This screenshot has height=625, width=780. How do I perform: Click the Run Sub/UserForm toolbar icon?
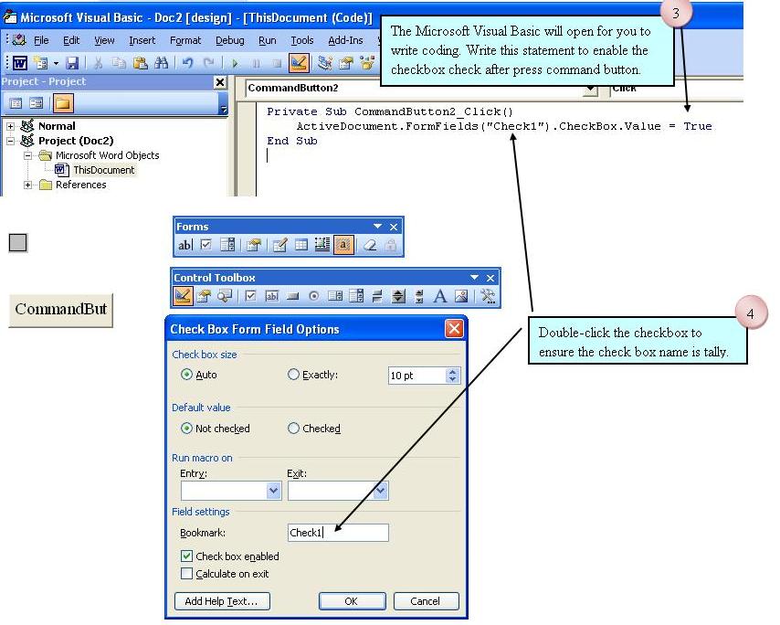234,62
